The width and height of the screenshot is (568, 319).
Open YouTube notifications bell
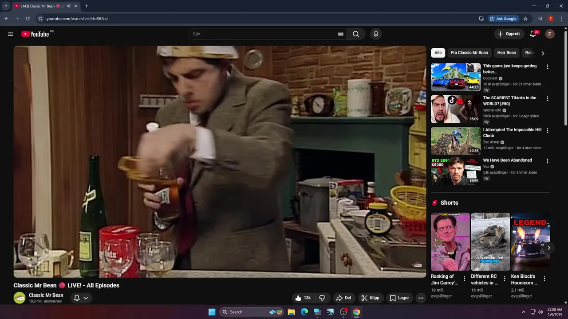[533, 34]
